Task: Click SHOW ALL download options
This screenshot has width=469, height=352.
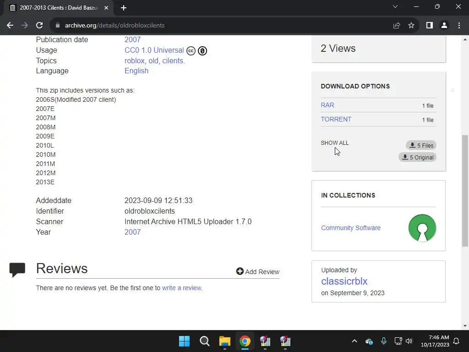Action: point(335,143)
